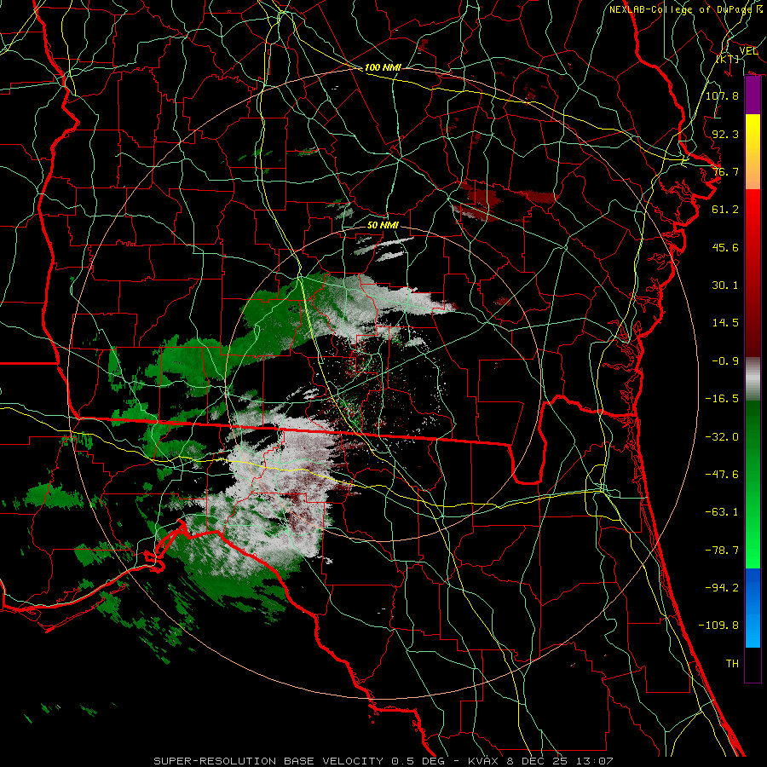767x767 pixels.
Task: Click the 100 NMI range ring label
Action: [x=383, y=67]
